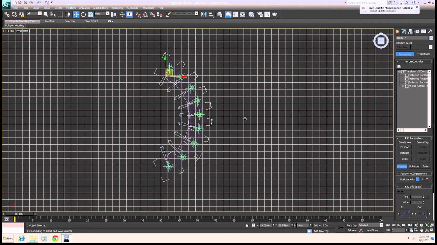Open the Rendered Frame Window
The image size is (437, 245).
[x=267, y=14]
